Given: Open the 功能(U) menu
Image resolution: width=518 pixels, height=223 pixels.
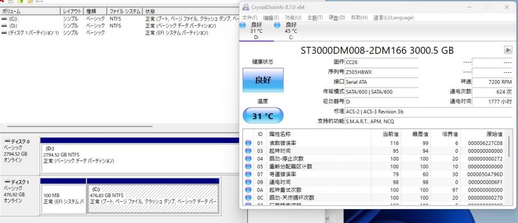Looking at the screenshot, I should [293, 18].
